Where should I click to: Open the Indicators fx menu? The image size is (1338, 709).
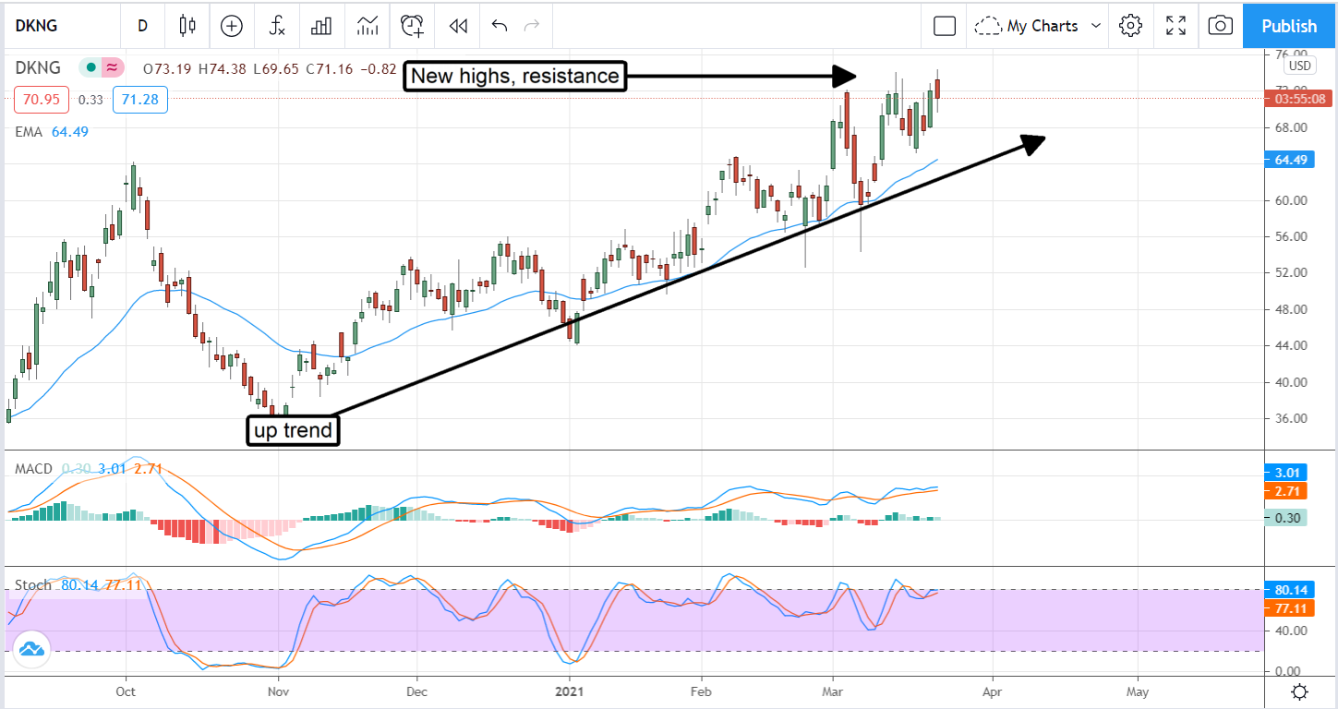tap(277, 26)
